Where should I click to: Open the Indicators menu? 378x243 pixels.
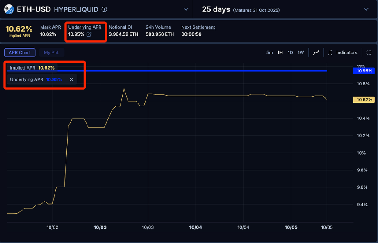coord(346,52)
